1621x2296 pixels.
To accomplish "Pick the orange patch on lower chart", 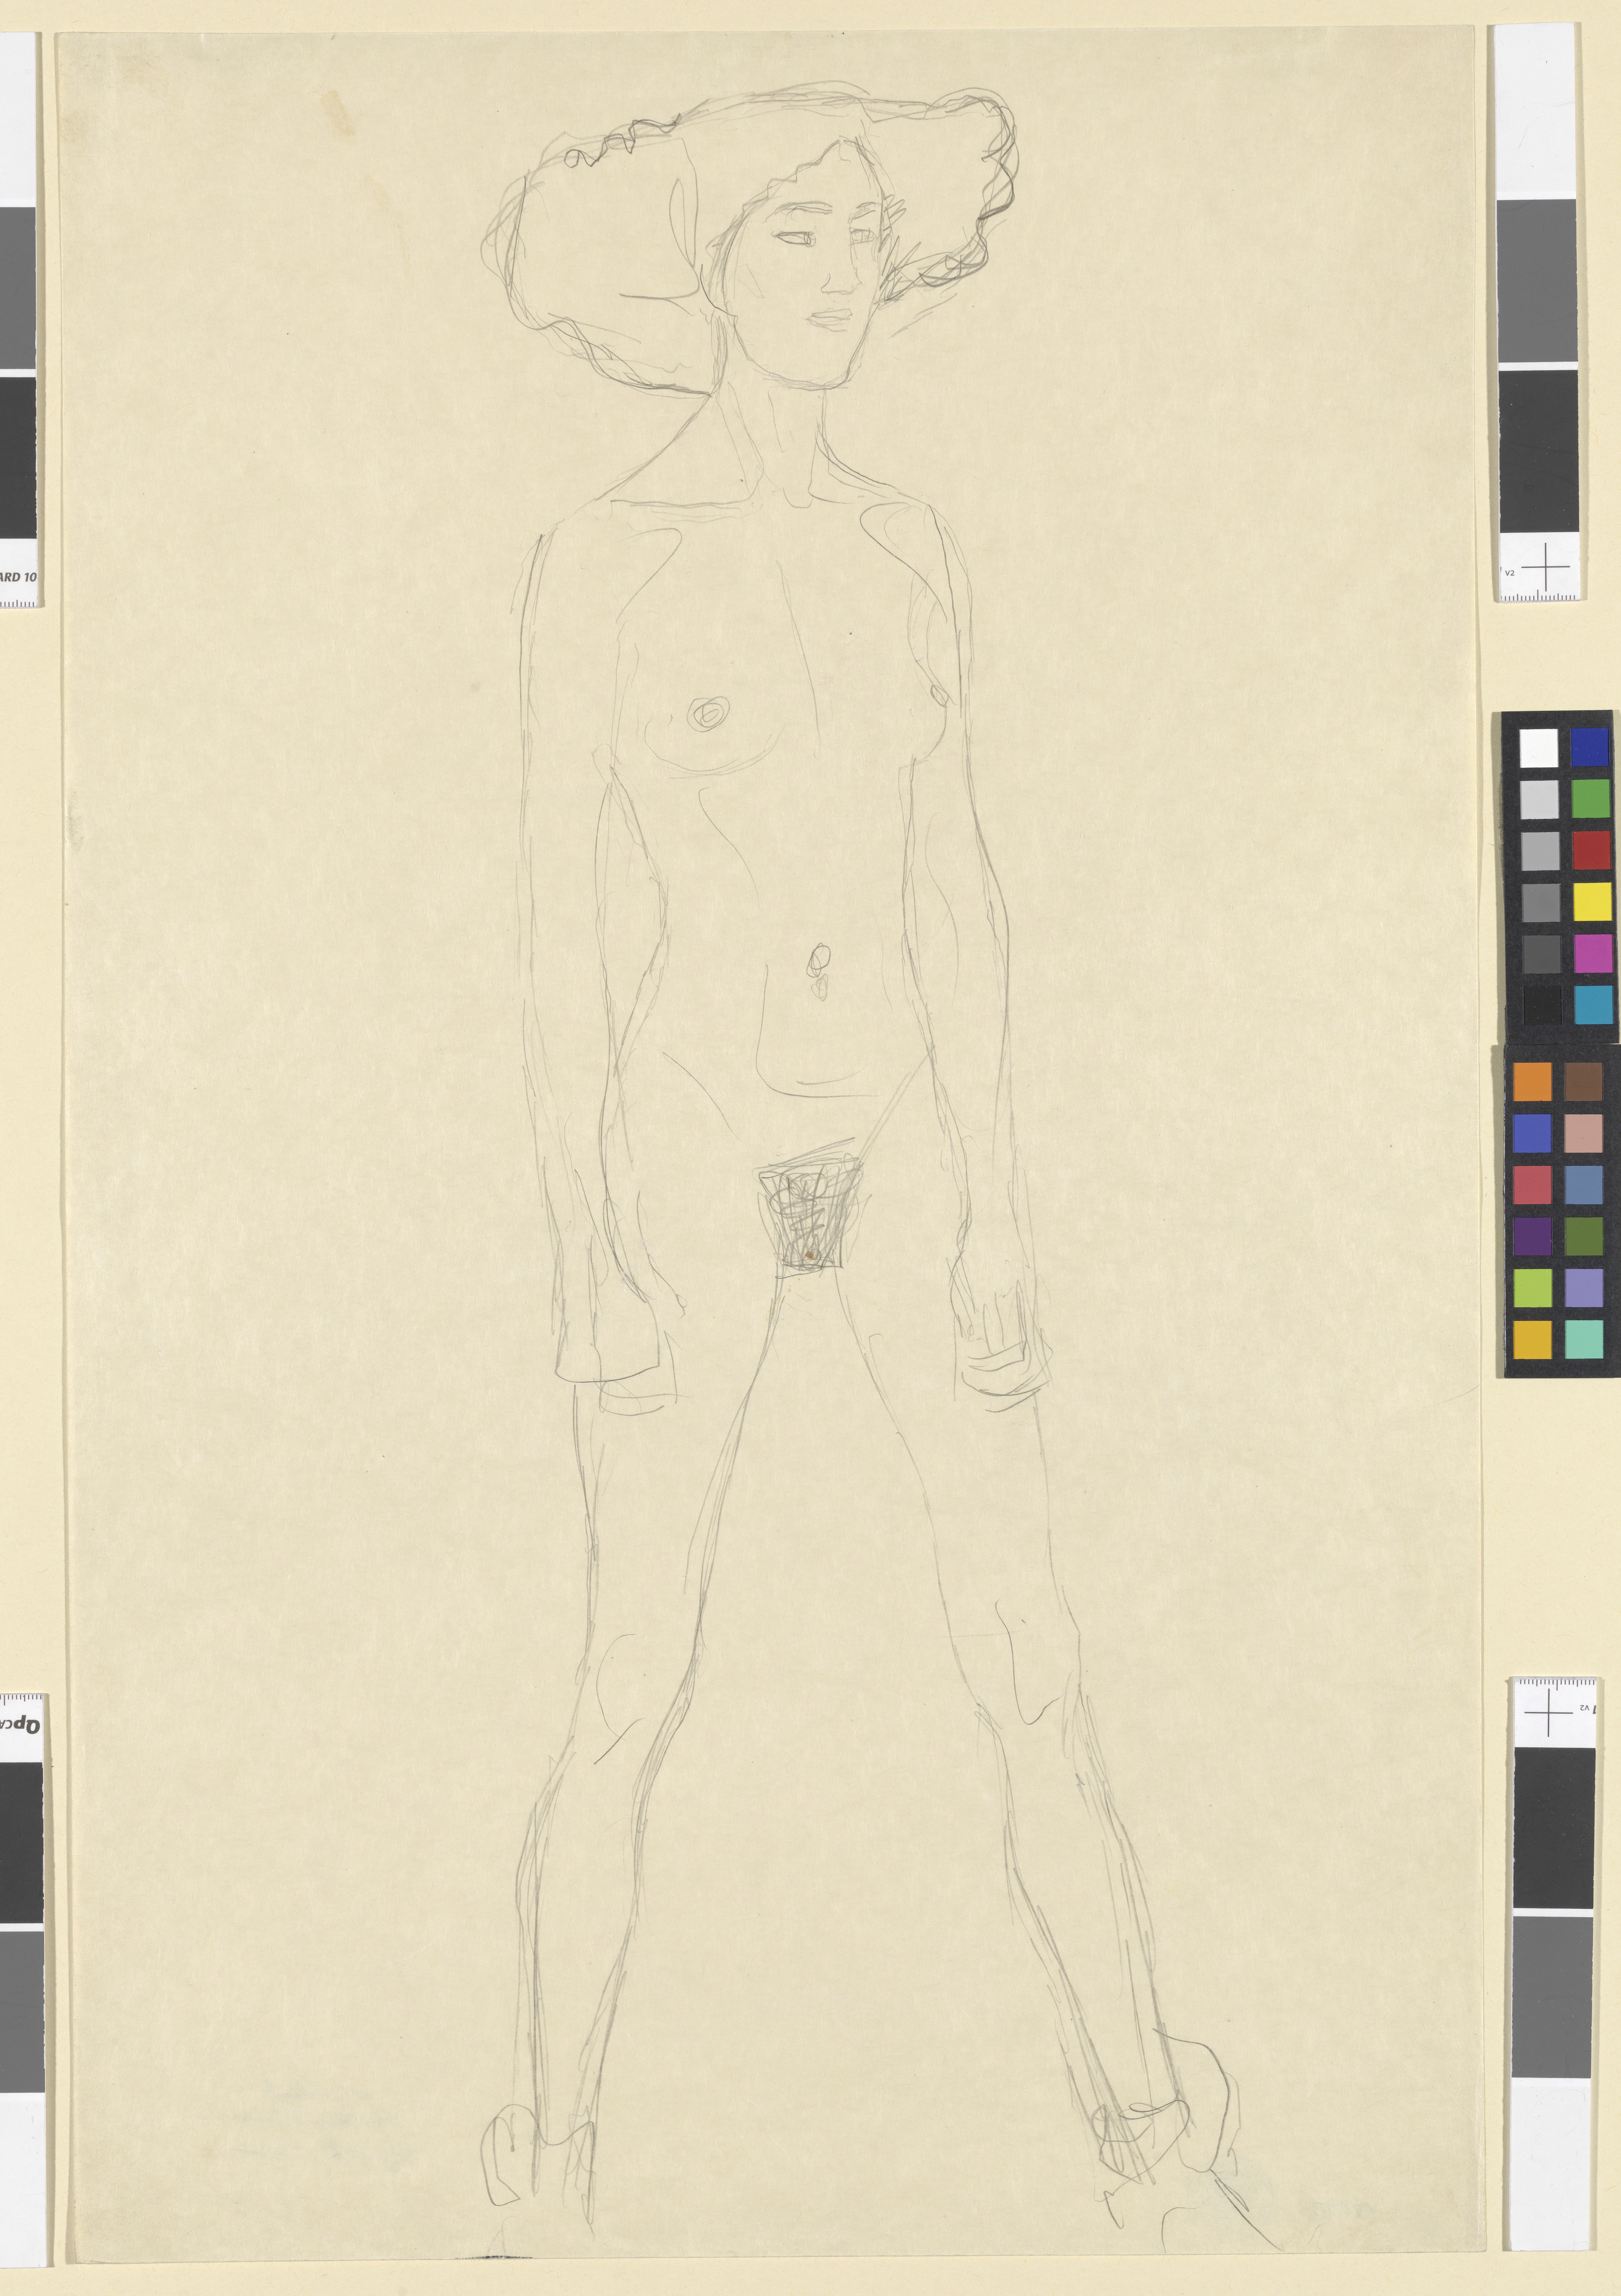I will pyautogui.click(x=1532, y=1082).
